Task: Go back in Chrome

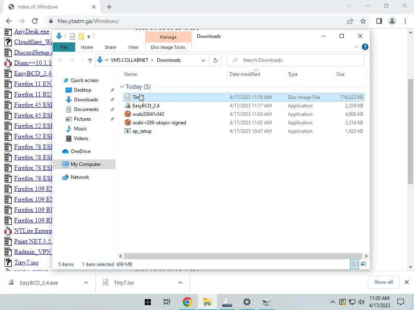Action: (9, 21)
